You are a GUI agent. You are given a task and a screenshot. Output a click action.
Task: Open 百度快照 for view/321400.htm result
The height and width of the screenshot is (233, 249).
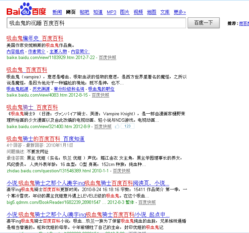click(x=103, y=127)
